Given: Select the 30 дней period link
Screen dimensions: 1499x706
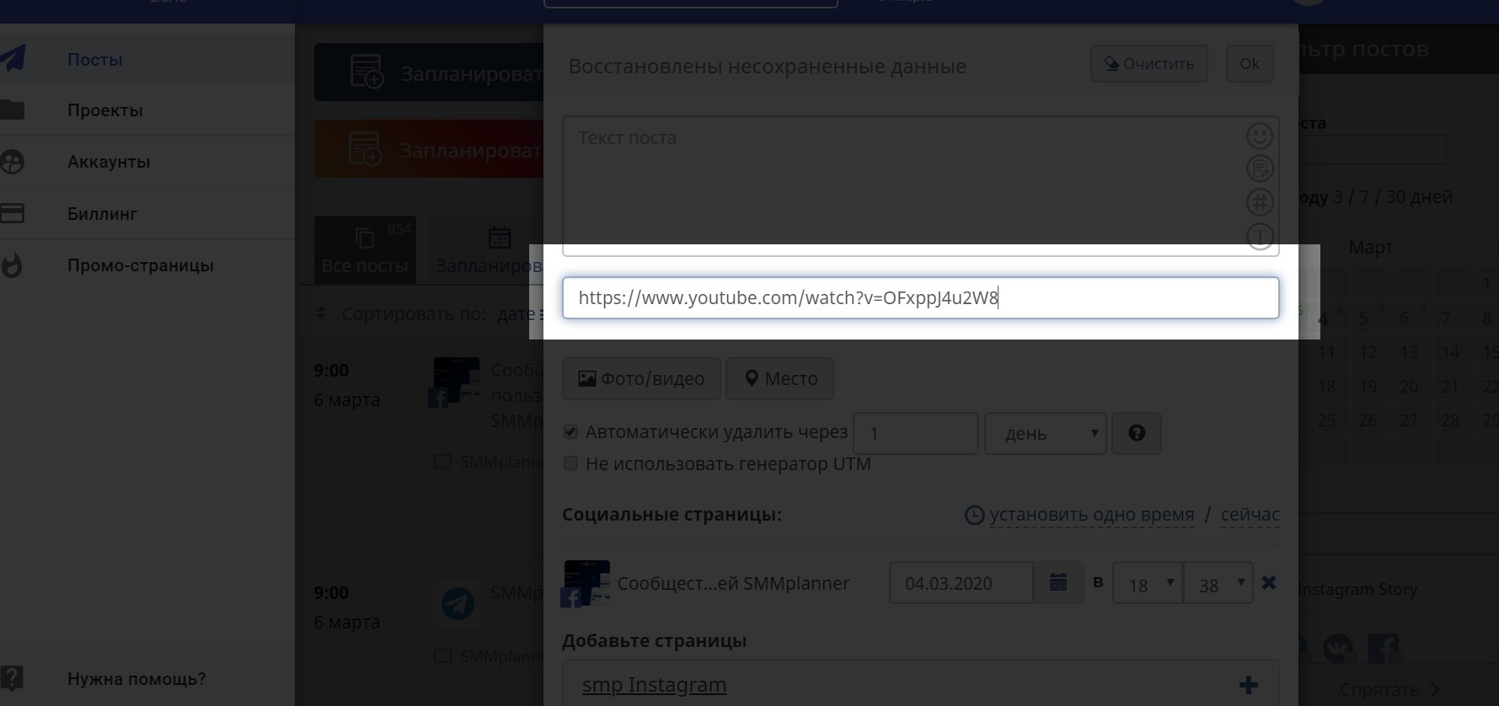Looking at the screenshot, I should [1420, 197].
